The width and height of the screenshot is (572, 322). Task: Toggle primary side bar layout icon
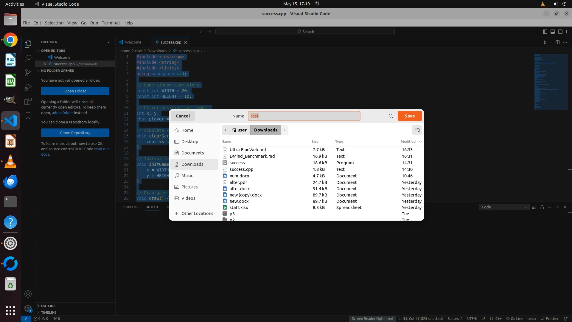point(545,32)
